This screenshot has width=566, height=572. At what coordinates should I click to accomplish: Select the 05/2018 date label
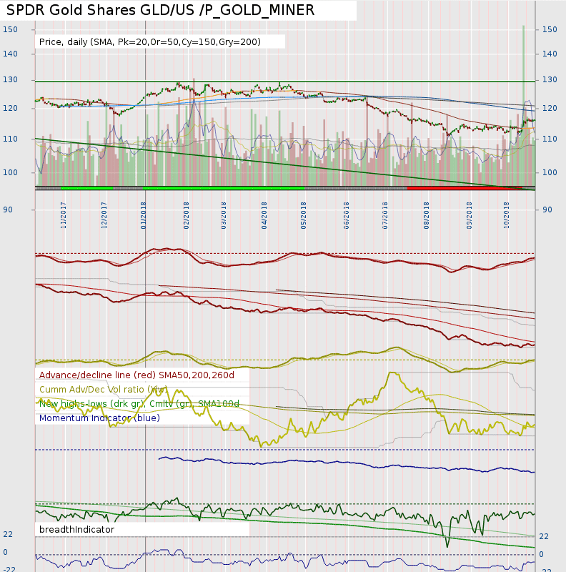pos(304,215)
